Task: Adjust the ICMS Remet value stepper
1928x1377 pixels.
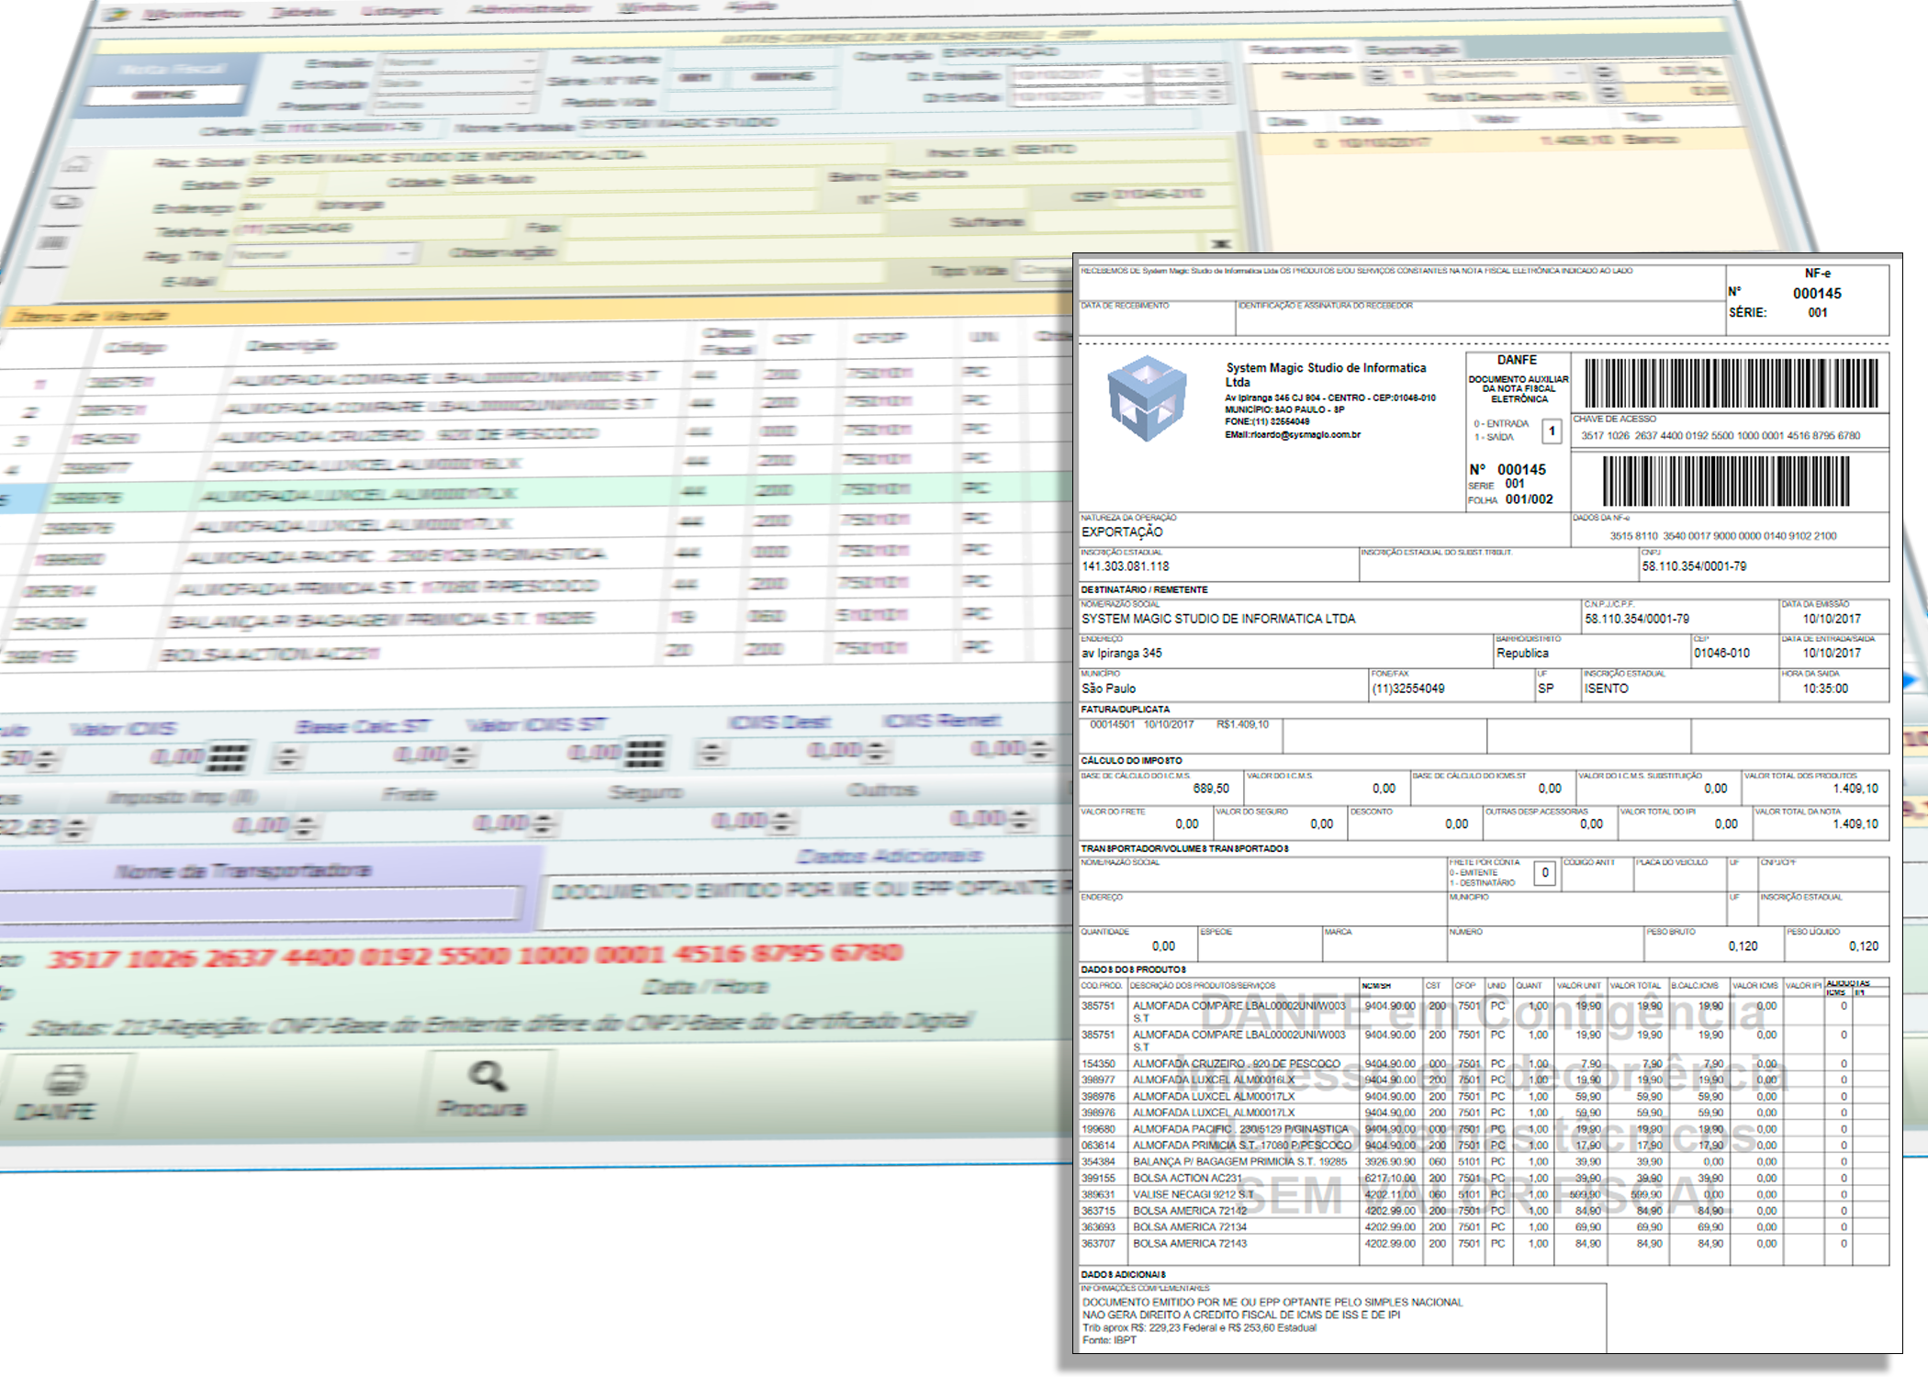Action: point(877,752)
